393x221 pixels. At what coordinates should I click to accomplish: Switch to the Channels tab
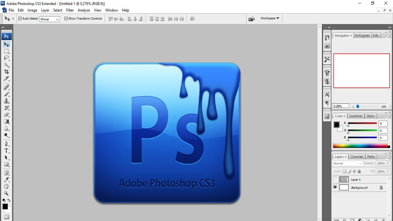[357, 157]
